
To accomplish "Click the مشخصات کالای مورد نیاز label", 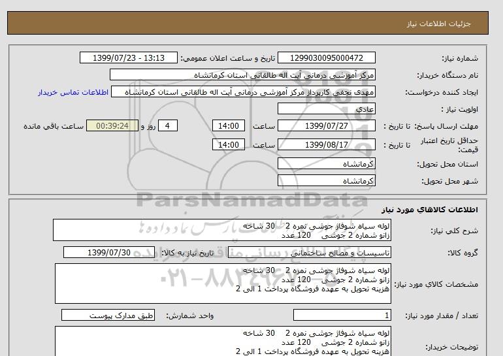I will [x=436, y=285].
